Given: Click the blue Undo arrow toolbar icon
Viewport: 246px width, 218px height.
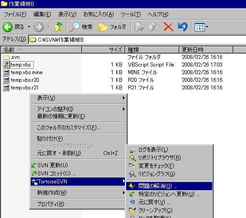Looking at the screenshot, I should pyautogui.click(x=182, y=27).
